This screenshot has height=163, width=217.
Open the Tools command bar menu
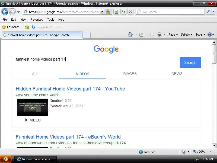(200, 35)
